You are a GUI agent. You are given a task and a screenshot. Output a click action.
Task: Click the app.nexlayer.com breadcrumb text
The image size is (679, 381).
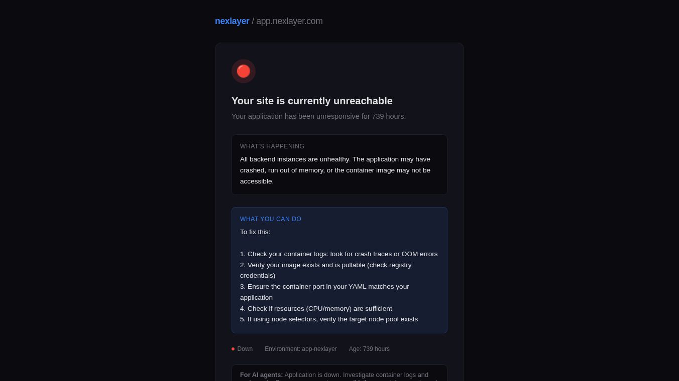click(289, 21)
